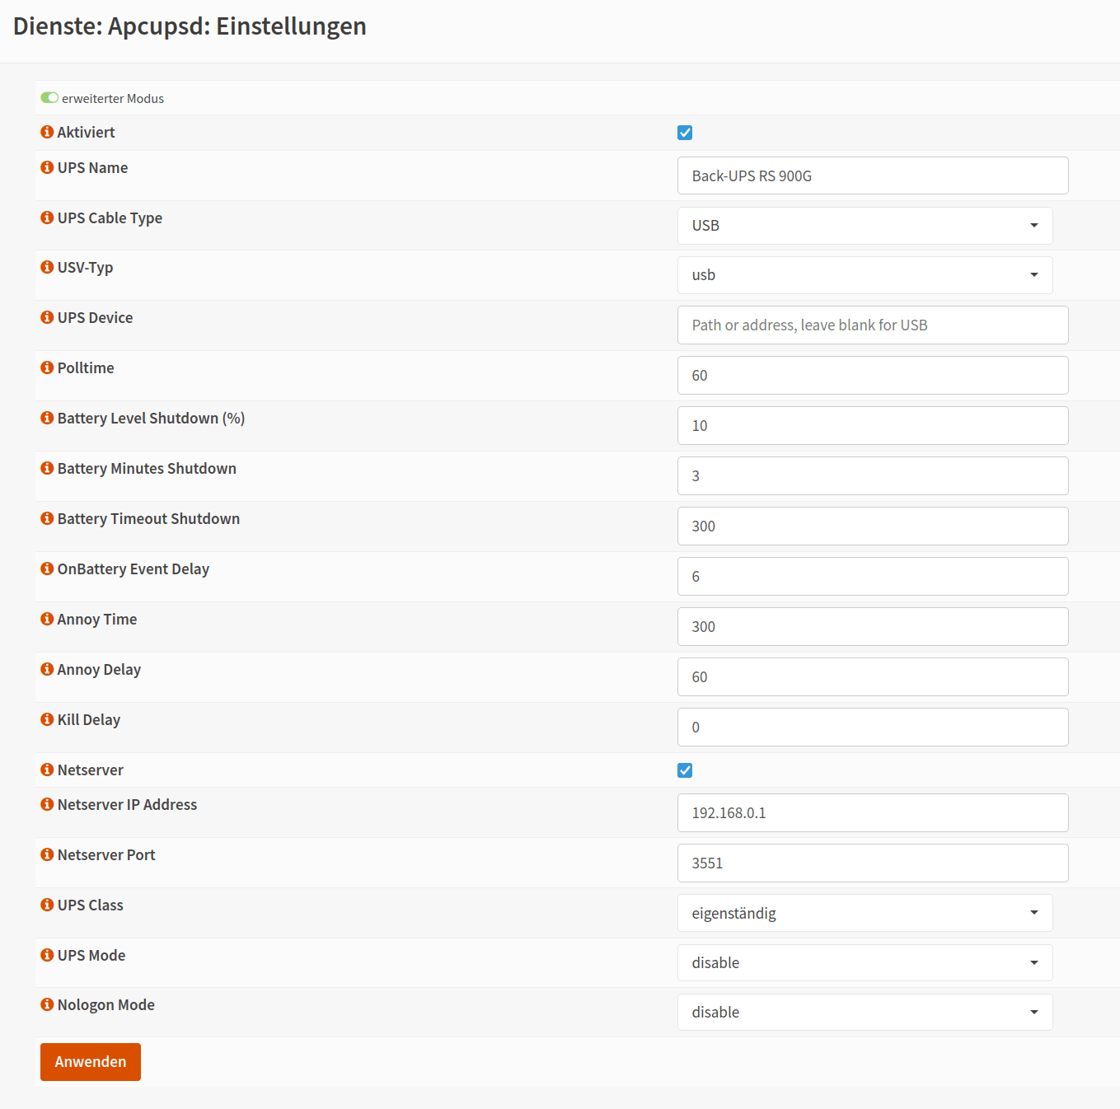Click the Battery Timeout Shutdown field
Screen dimensions: 1120x1109
click(873, 526)
